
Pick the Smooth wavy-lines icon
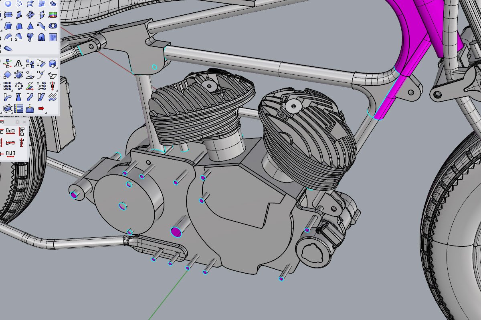pos(52,97)
